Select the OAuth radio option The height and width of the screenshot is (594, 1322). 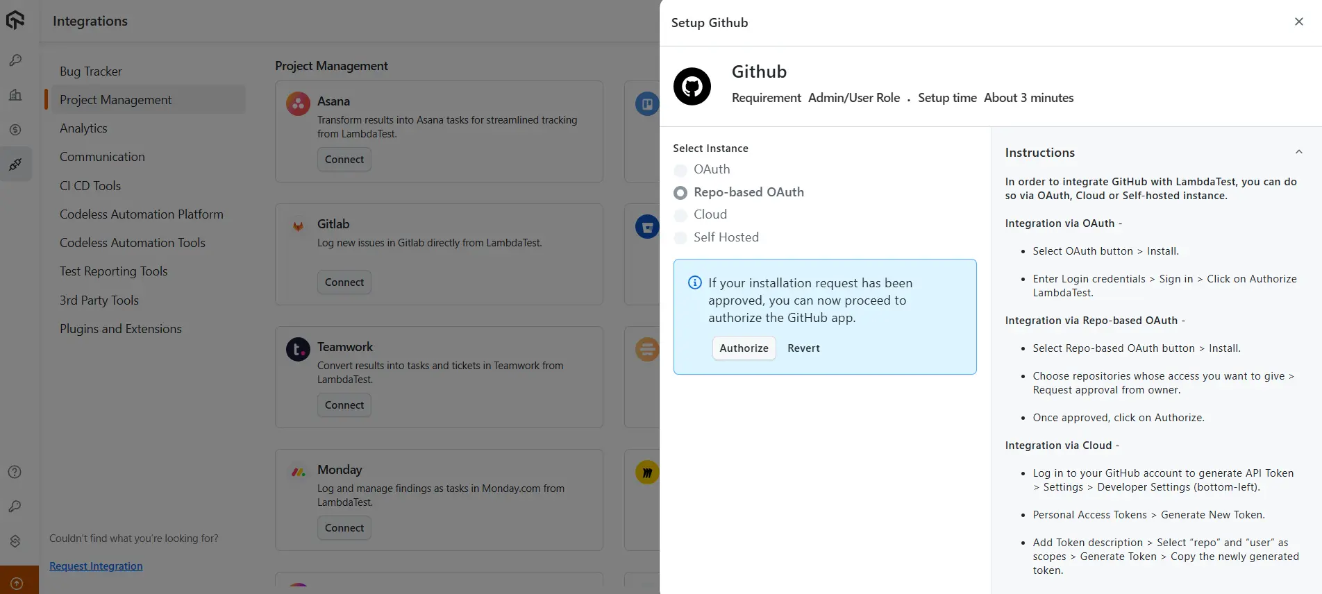coord(680,170)
